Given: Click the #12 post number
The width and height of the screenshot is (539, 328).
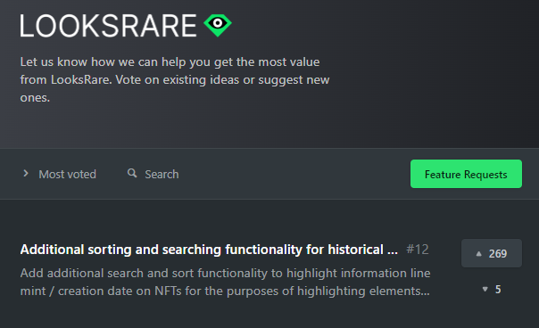Looking at the screenshot, I should 418,250.
